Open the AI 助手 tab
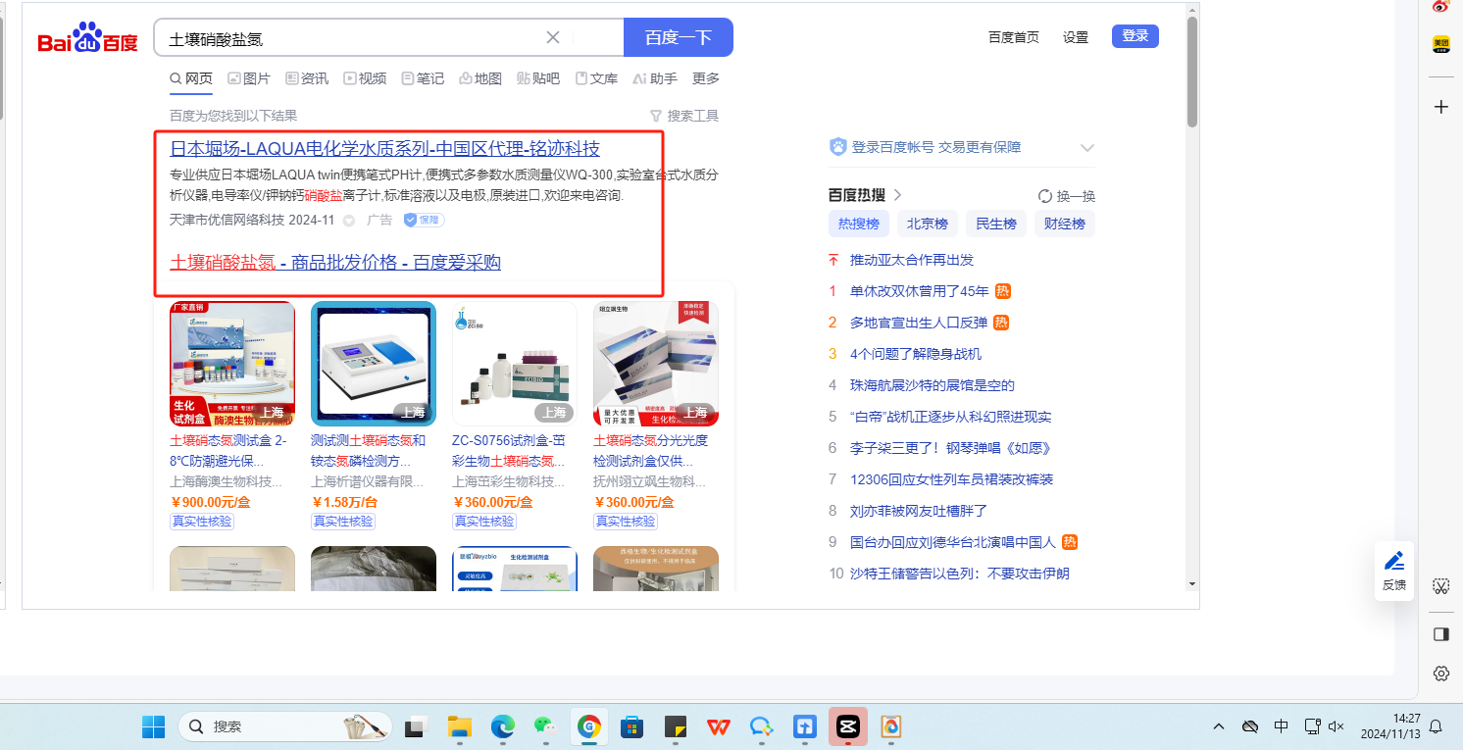Image resolution: width=1463 pixels, height=750 pixels. click(x=655, y=78)
